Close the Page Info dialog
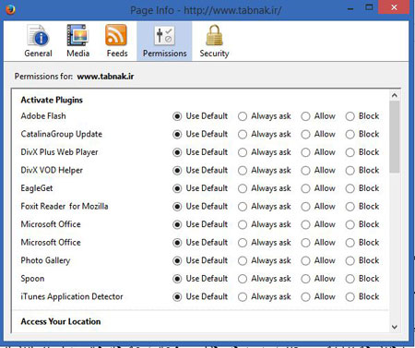Viewport: 415px width, 348px height. [394, 7]
